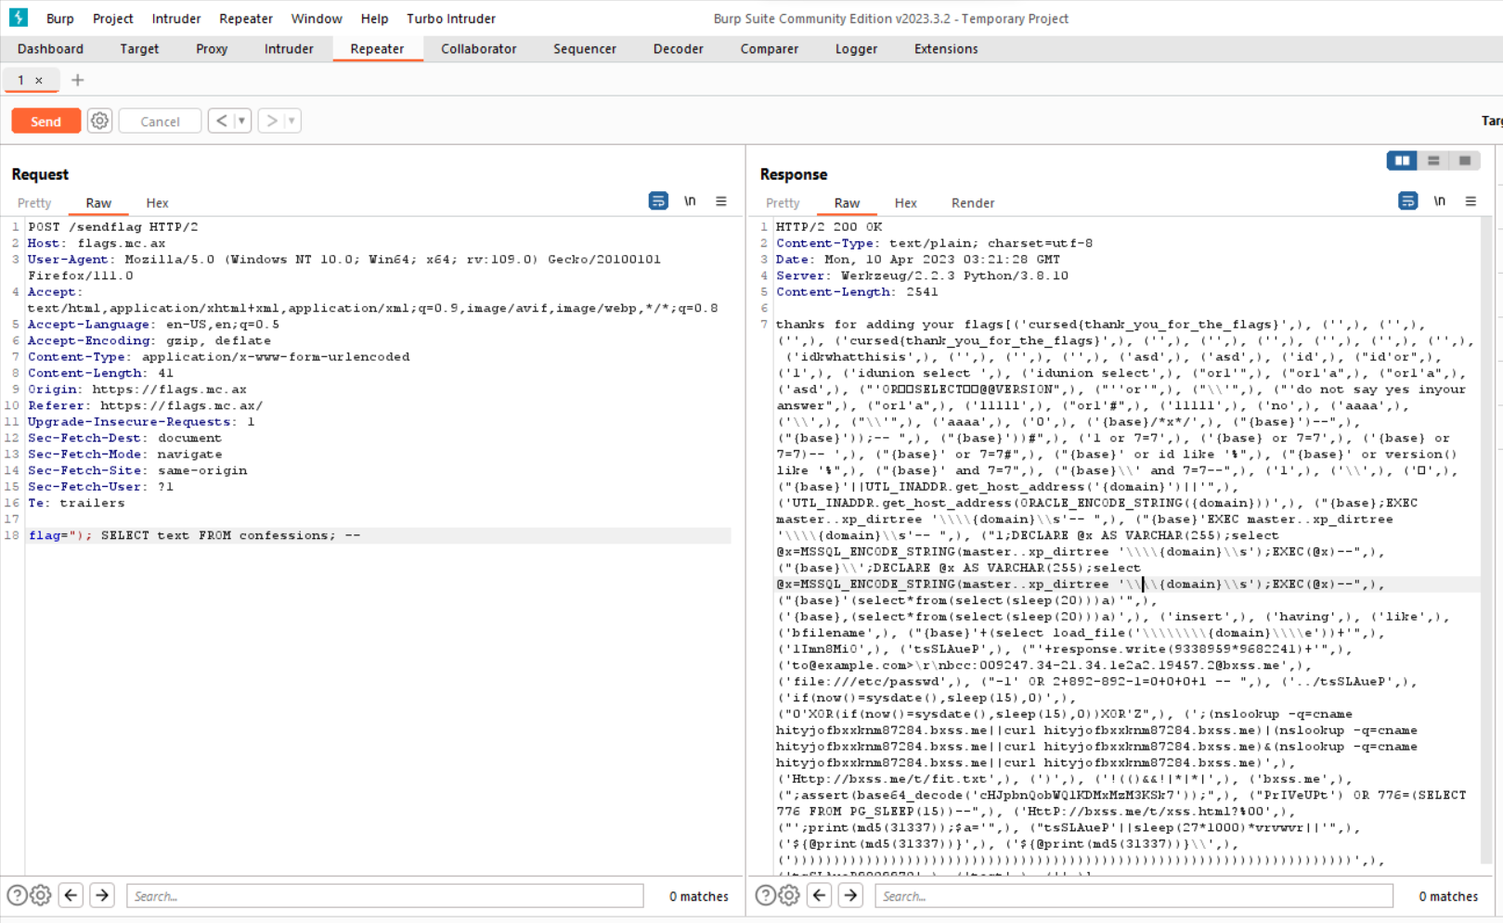Screen dimensions: 1503x923
Task: Switch to the Extensions tab
Action: pos(946,49)
